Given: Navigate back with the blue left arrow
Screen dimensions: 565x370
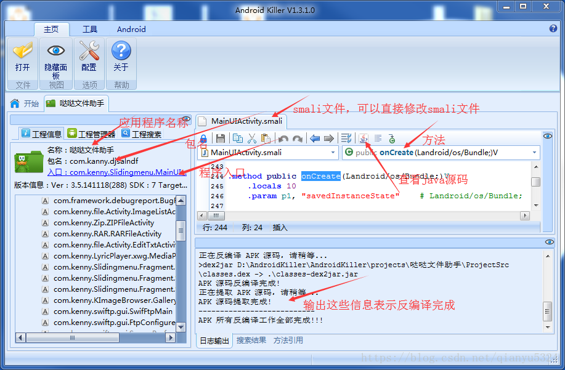Looking at the screenshot, I should (315, 139).
